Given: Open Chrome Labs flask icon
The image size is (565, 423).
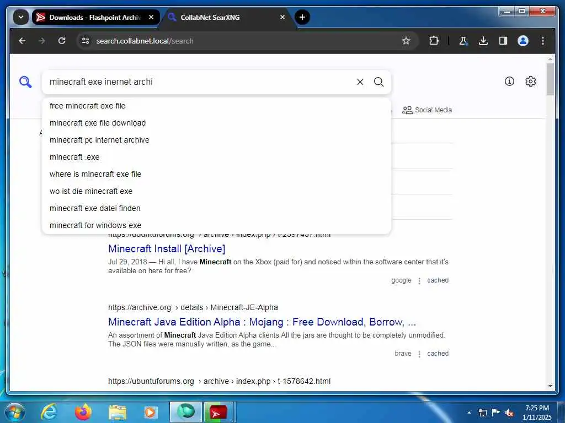Looking at the screenshot, I should point(463,41).
